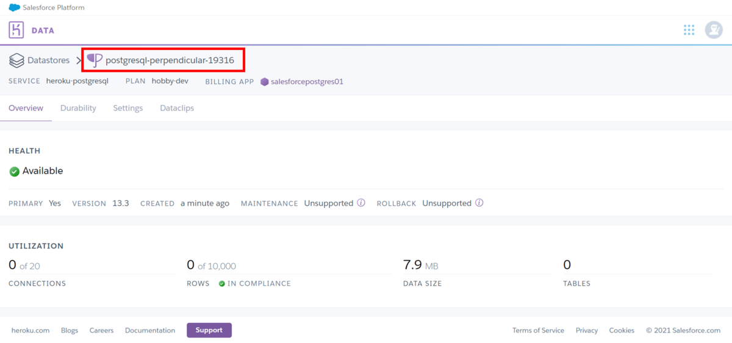Click the TABLES label

click(576, 284)
